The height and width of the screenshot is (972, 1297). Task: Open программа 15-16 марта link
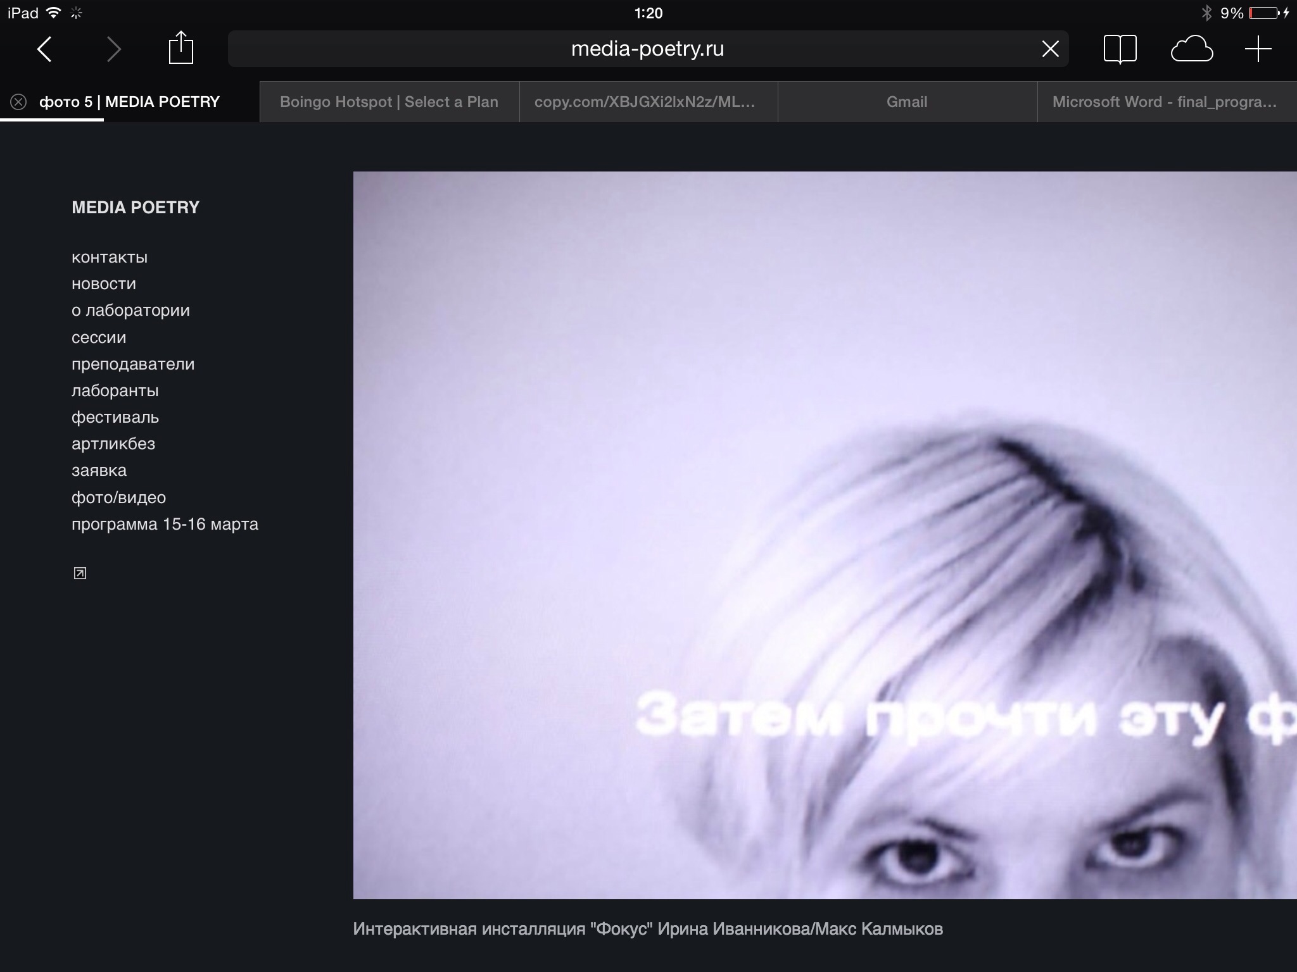coord(165,525)
